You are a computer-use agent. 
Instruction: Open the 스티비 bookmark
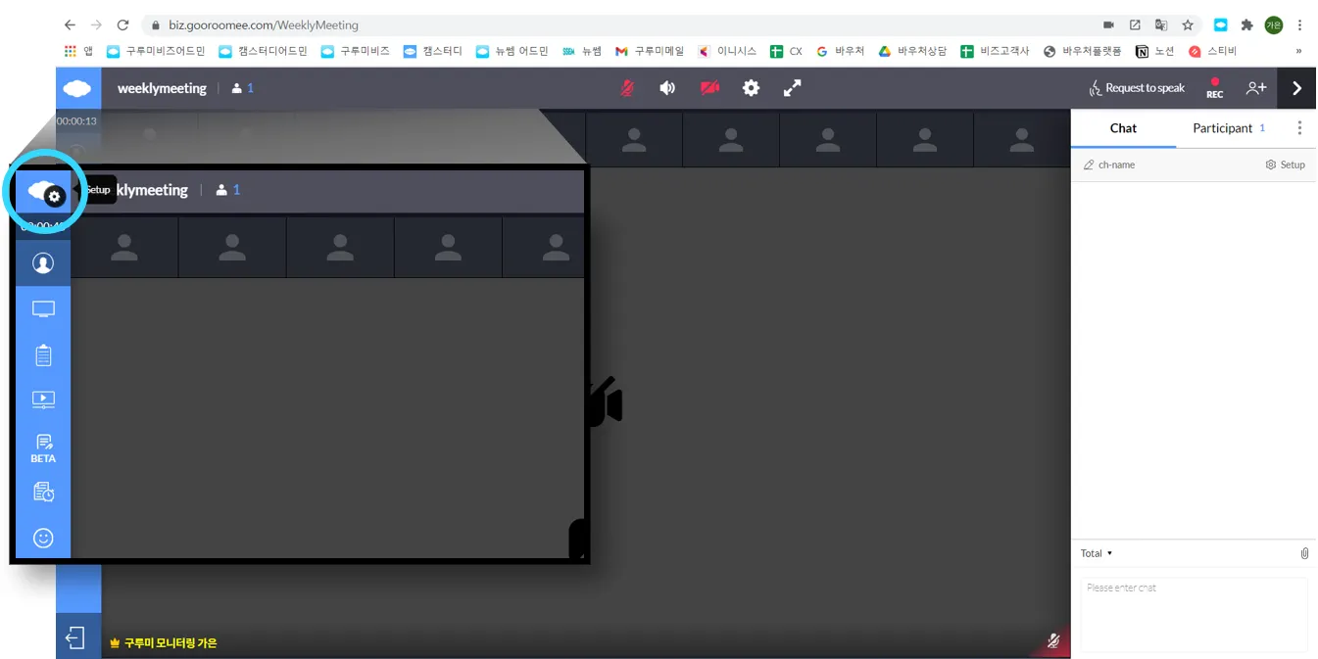1213,51
